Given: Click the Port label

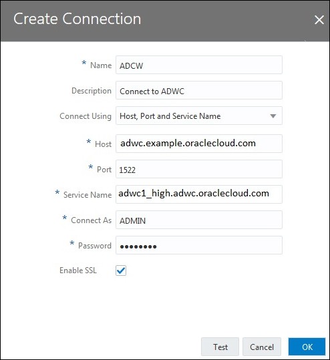Looking at the screenshot, I should pos(104,170).
